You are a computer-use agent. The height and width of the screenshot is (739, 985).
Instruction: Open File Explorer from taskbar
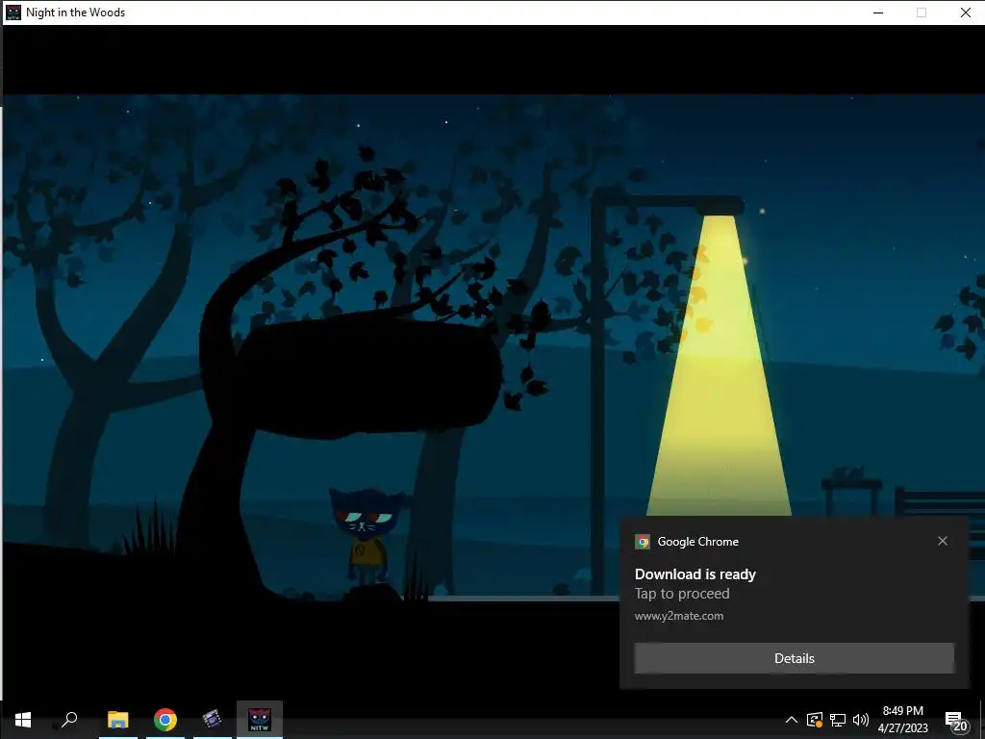point(117,720)
